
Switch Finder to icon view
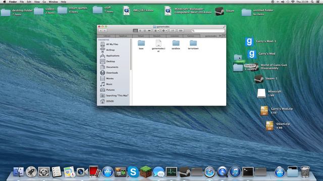pos(135,31)
